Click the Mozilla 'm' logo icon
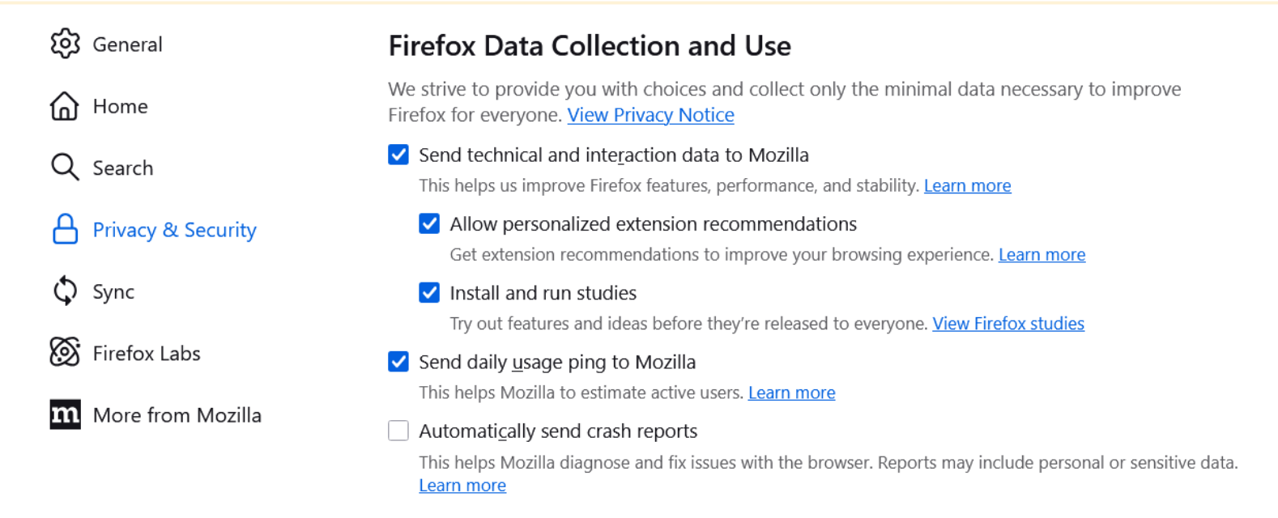Viewport: 1278px width, 518px height. click(x=65, y=414)
